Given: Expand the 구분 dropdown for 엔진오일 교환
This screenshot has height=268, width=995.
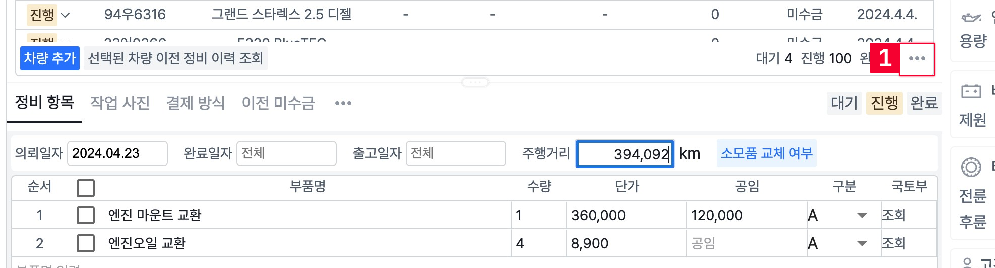Looking at the screenshot, I should point(862,244).
